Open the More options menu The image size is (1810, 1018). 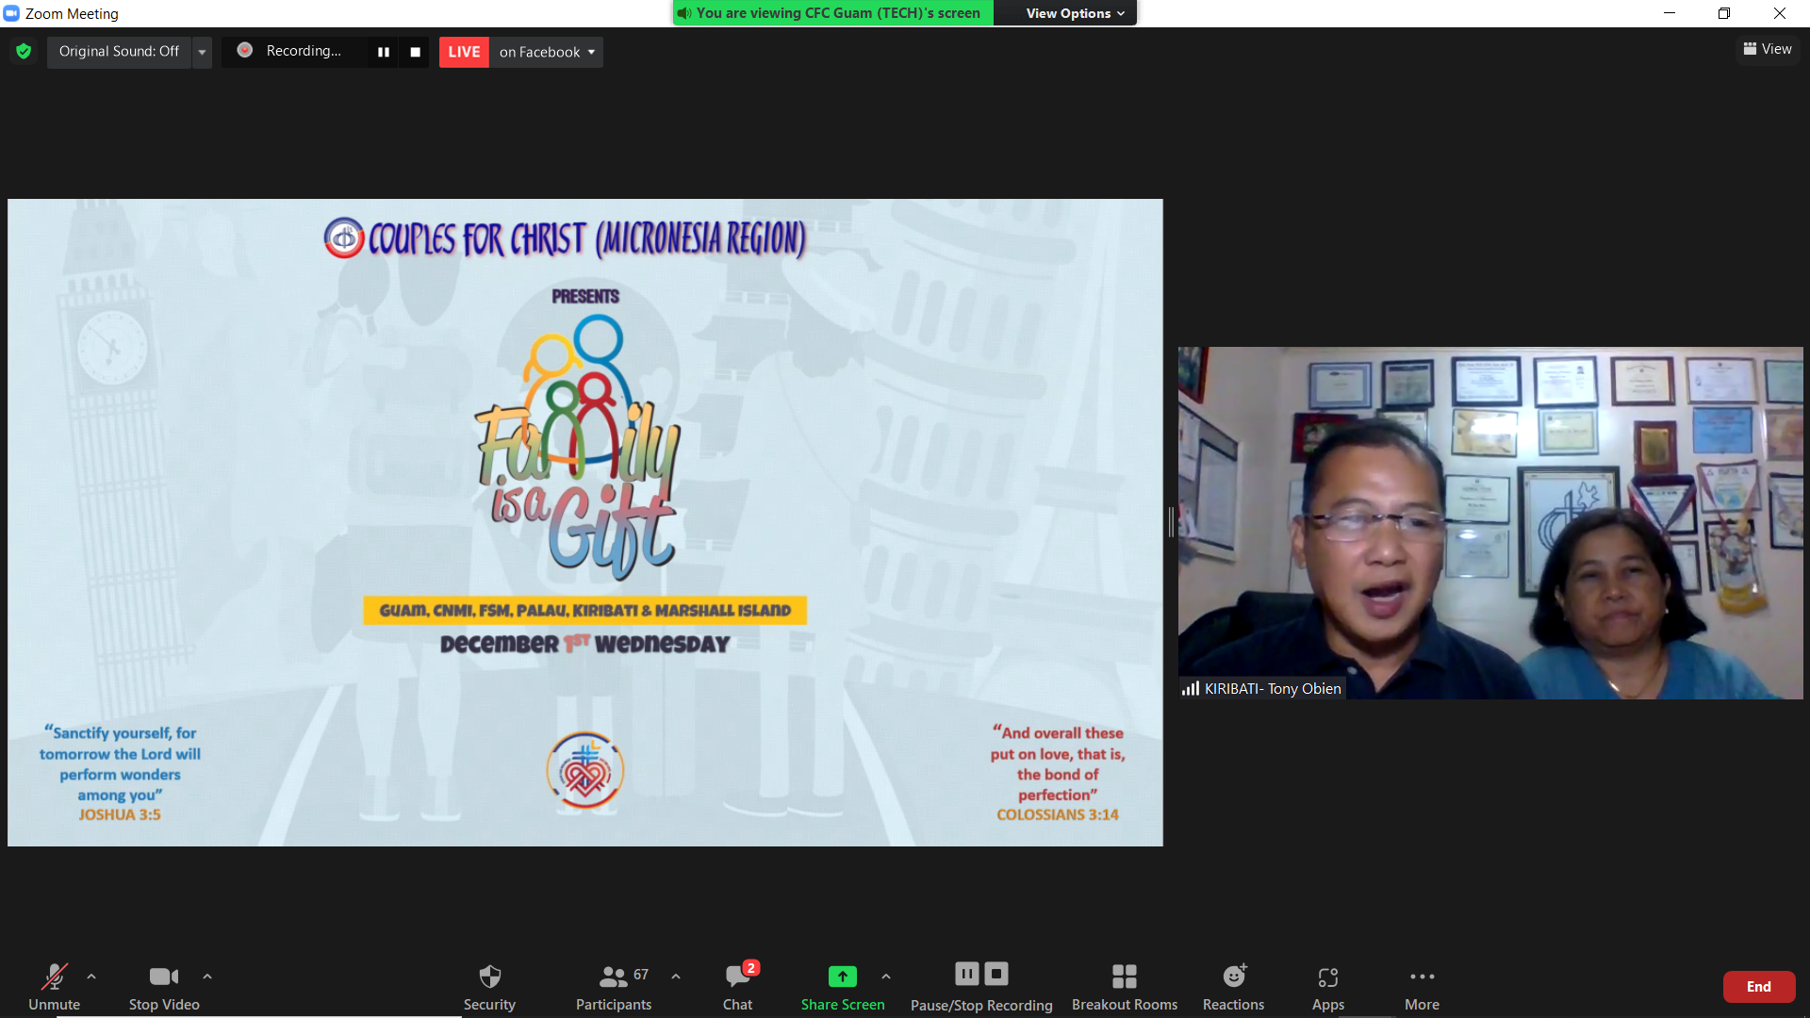point(1422,986)
